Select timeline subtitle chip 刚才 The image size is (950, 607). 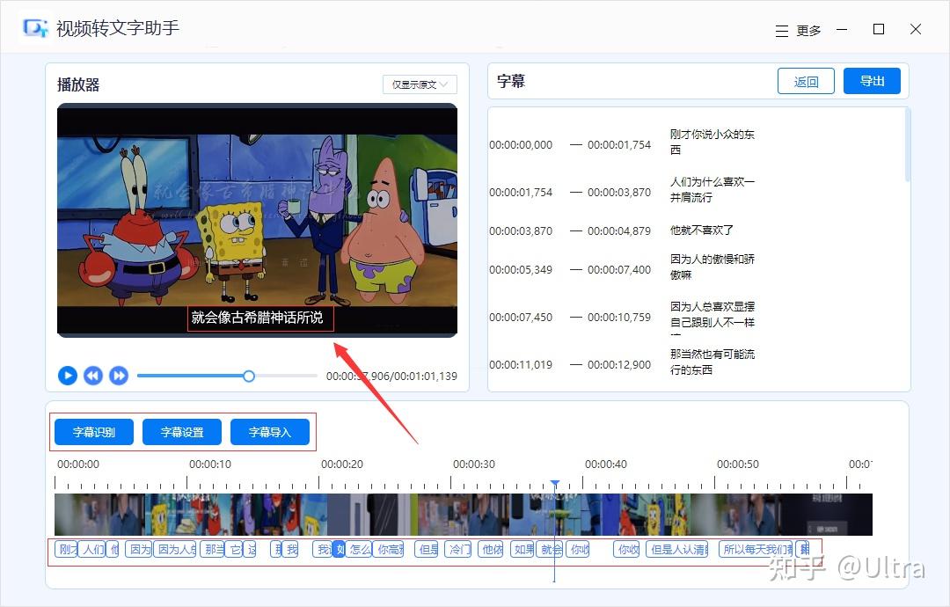point(67,550)
